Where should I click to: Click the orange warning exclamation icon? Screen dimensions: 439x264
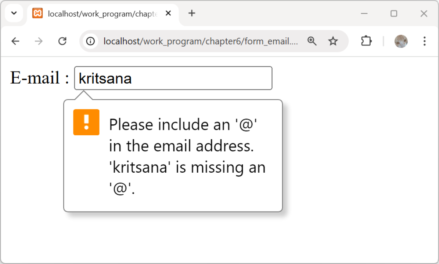point(86,122)
